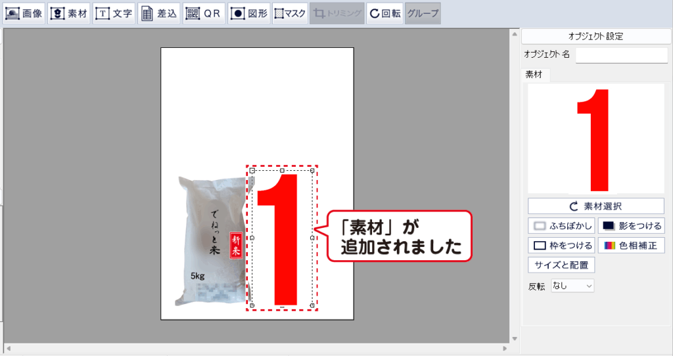Insert a QR code with QR button
The width and height of the screenshot is (673, 356).
(204, 13)
